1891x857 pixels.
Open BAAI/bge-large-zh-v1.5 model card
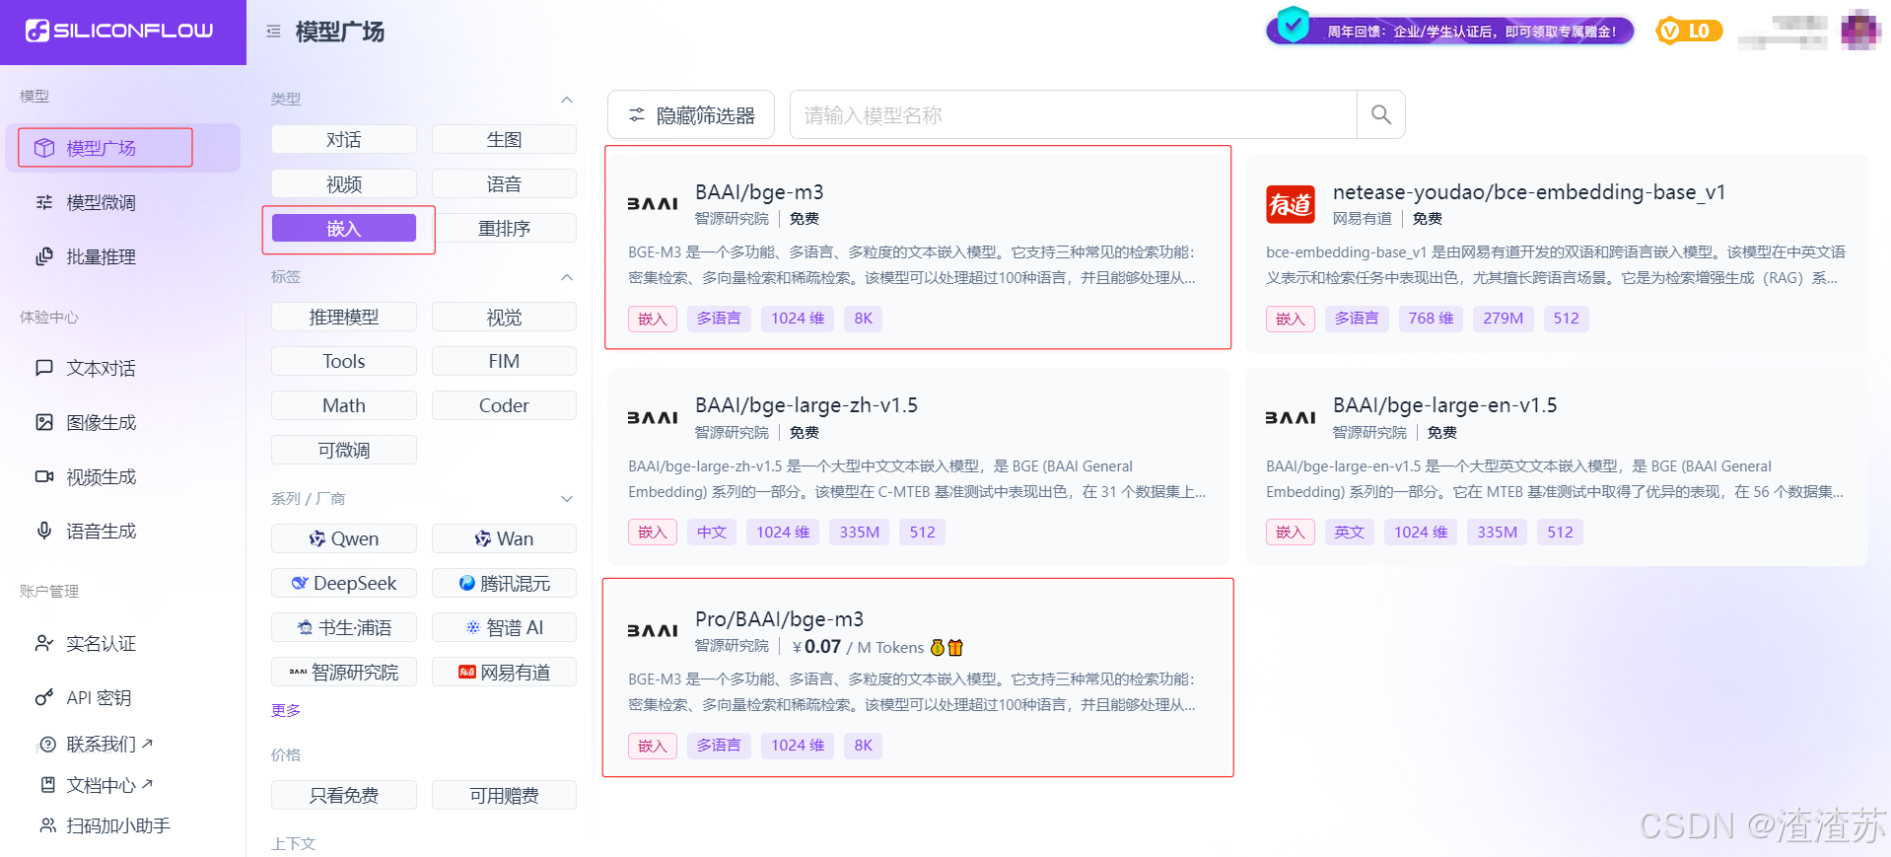coord(918,466)
